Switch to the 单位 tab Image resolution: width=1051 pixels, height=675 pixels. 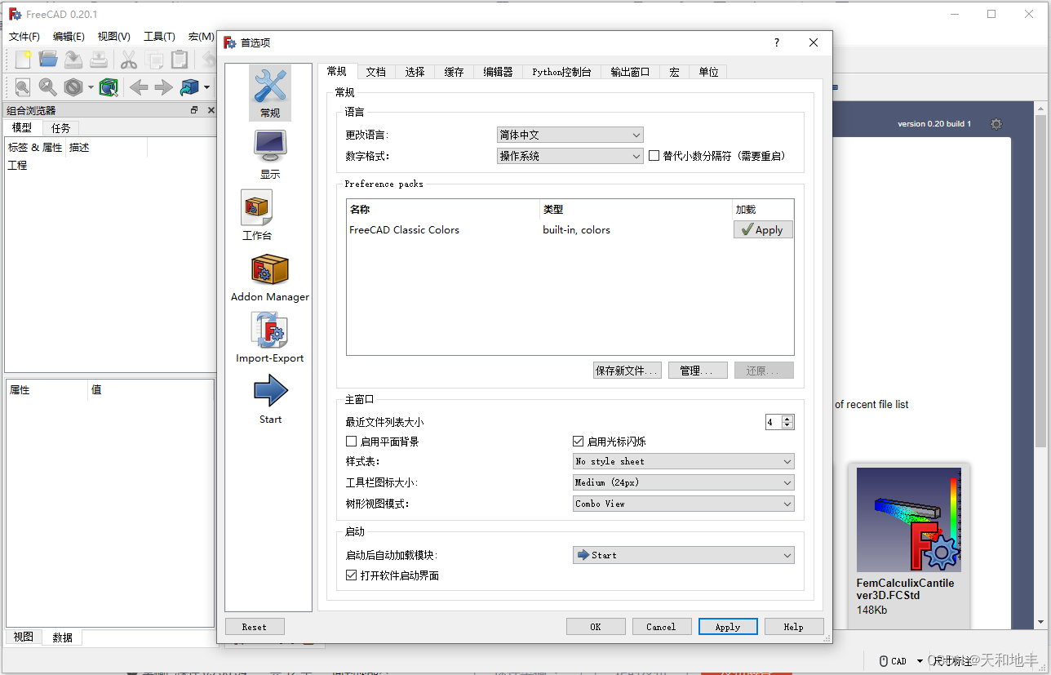708,72
